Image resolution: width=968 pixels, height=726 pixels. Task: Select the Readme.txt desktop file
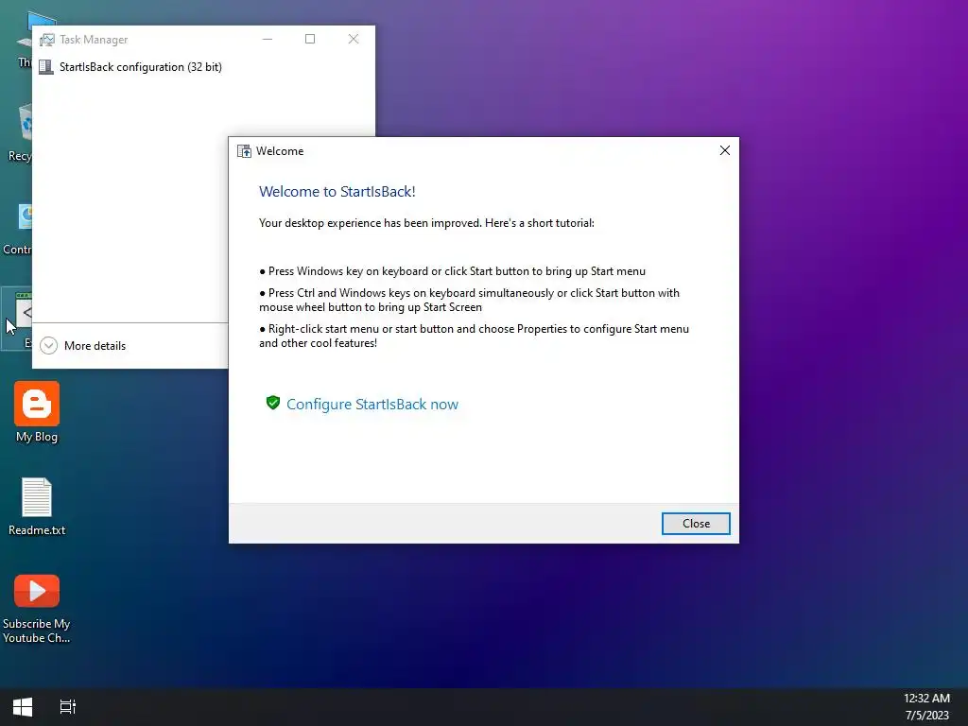37,507
